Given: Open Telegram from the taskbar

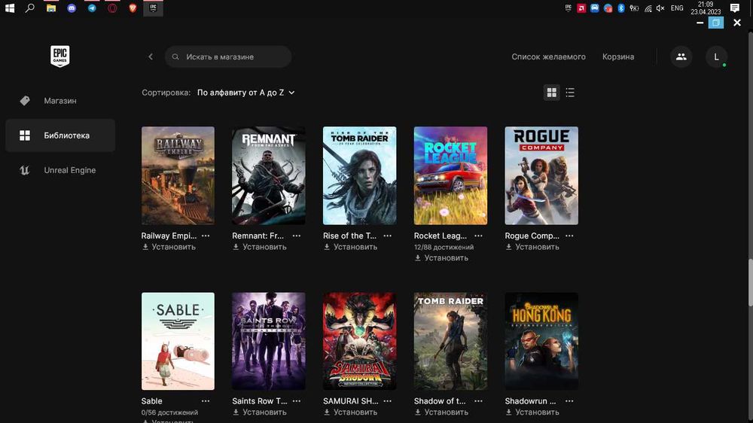Looking at the screenshot, I should point(92,8).
